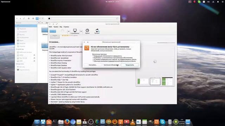Click the 'Частичное обновление' button
Screen dimensions: 225x126
point(111,65)
